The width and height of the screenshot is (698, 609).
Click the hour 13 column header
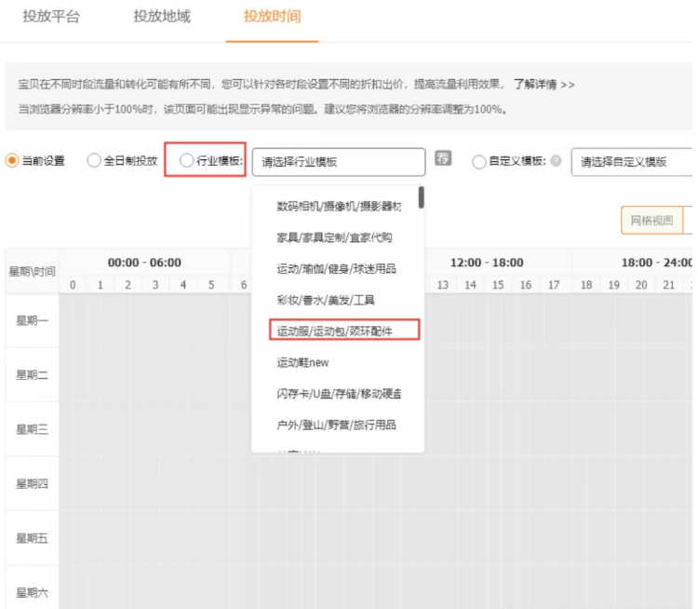click(442, 285)
